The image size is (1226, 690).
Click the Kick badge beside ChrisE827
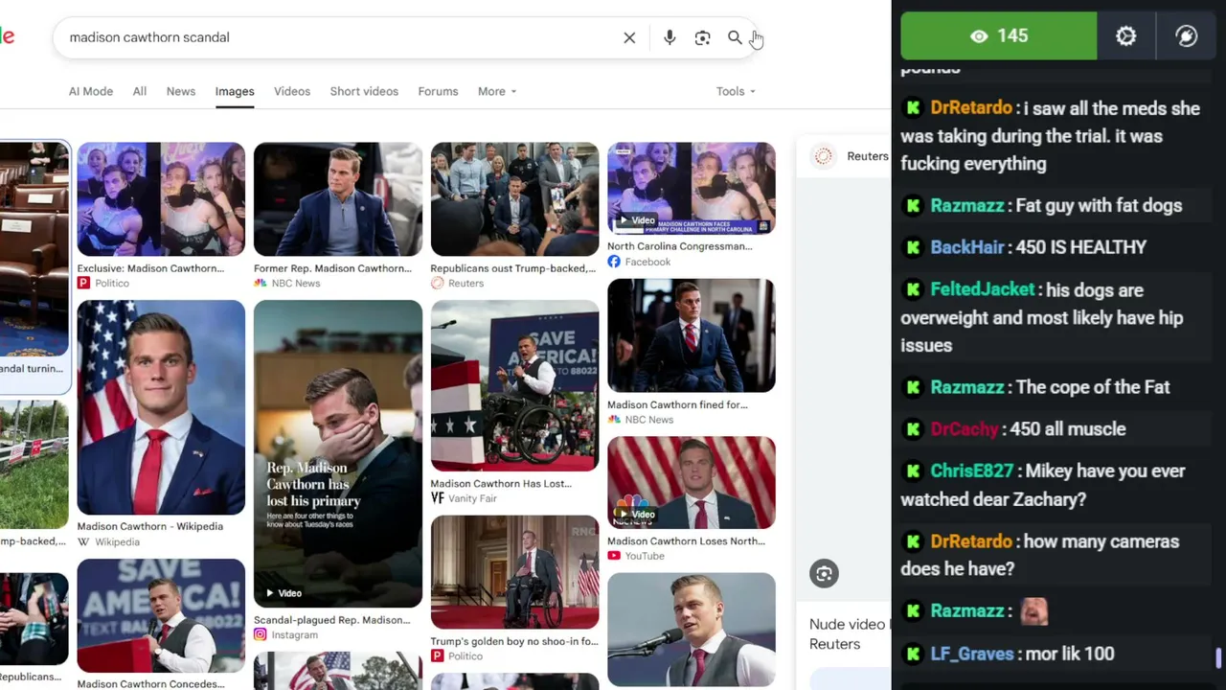(x=913, y=471)
